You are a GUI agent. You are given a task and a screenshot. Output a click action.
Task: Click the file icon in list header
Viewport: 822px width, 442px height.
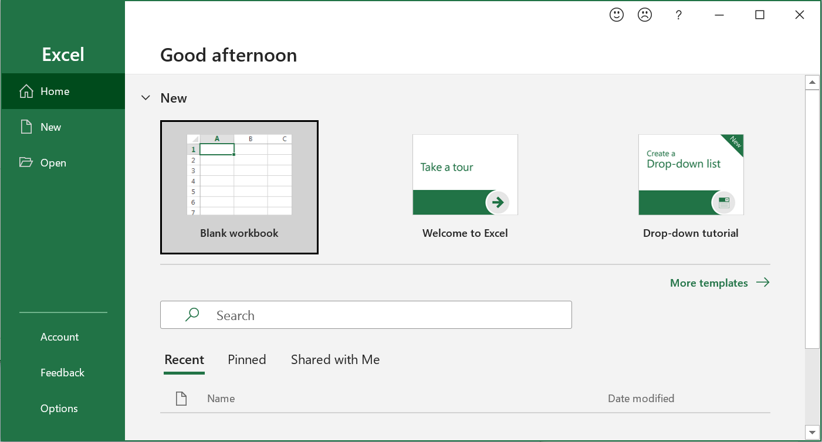click(181, 399)
